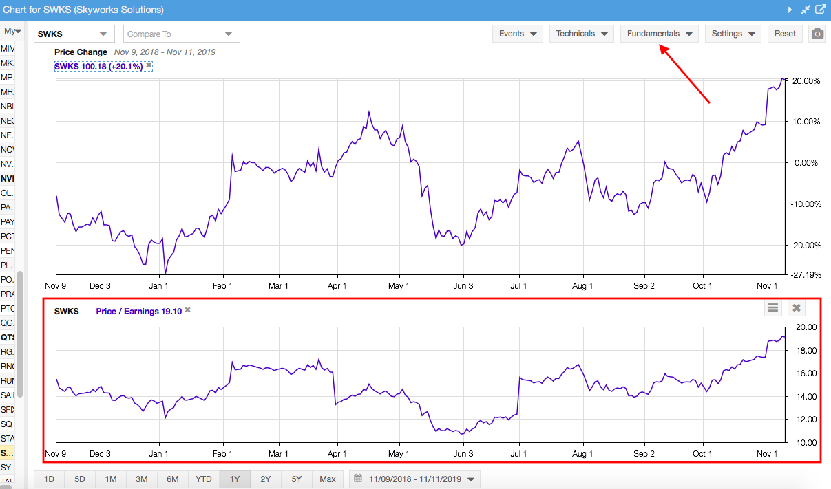
Task: Switch to the 1D time range
Action: (50, 479)
